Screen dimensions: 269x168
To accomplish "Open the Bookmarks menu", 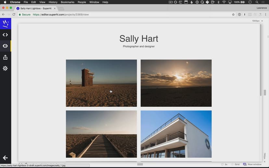I will point(67,2).
